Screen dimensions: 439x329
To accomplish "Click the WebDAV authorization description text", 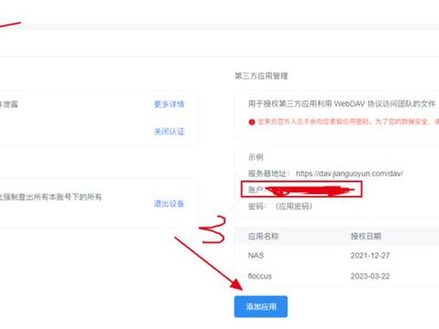I will click(342, 104).
